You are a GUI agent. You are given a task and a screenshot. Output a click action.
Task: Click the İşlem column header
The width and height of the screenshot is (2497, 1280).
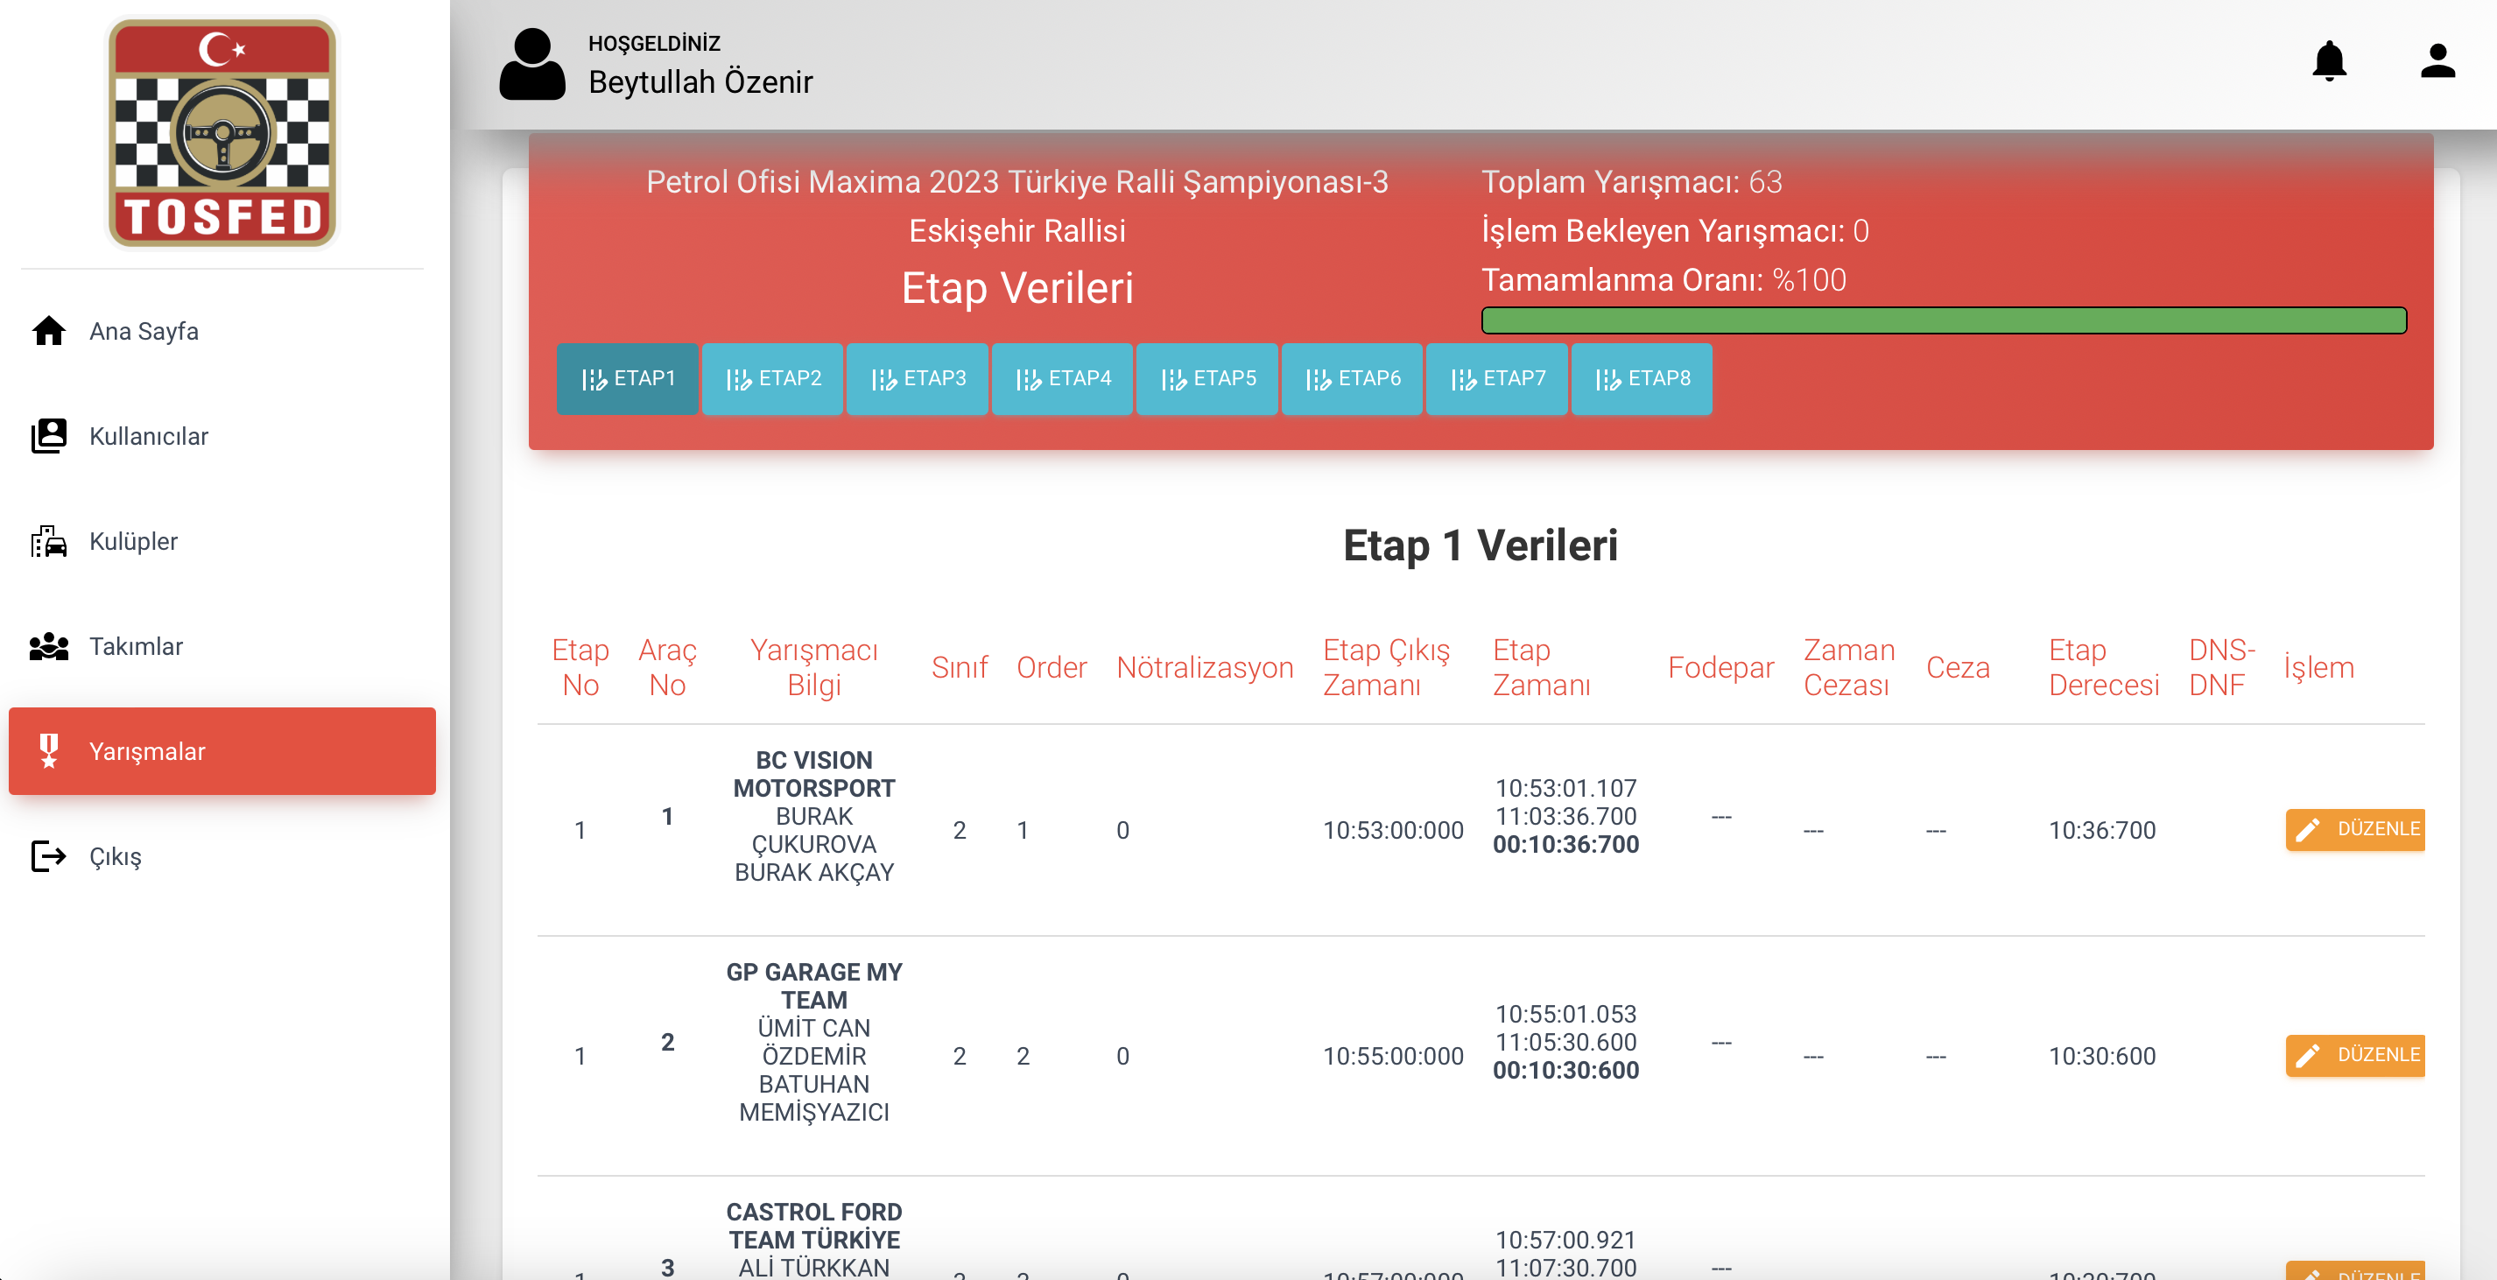click(2318, 668)
